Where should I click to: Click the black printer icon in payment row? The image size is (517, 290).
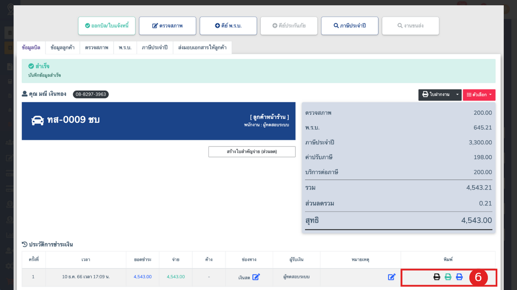(437, 277)
